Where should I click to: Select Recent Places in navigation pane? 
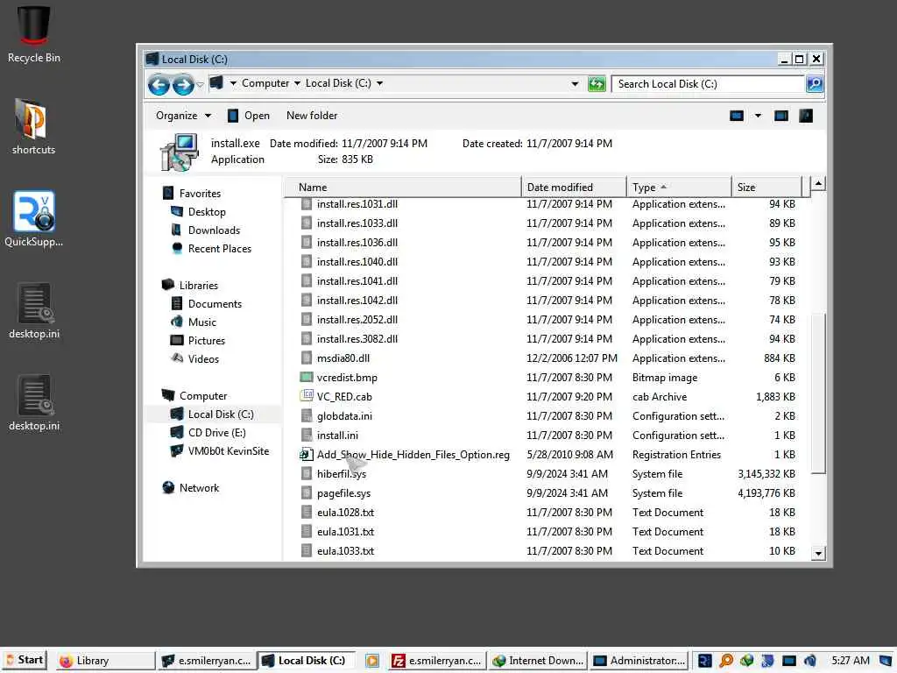pyautogui.click(x=220, y=249)
